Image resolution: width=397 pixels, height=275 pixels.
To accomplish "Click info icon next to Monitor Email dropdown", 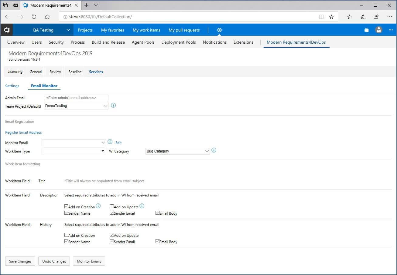I will [110, 142].
